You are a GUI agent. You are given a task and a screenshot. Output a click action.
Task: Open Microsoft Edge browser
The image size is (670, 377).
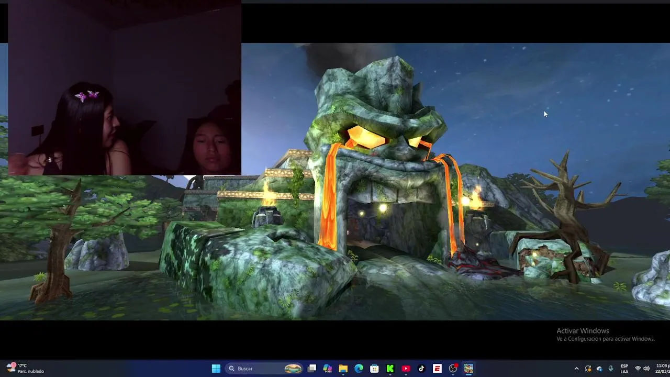pyautogui.click(x=359, y=369)
